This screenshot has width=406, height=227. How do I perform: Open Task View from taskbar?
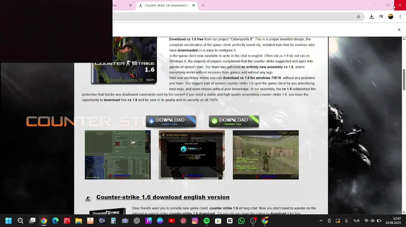32,221
